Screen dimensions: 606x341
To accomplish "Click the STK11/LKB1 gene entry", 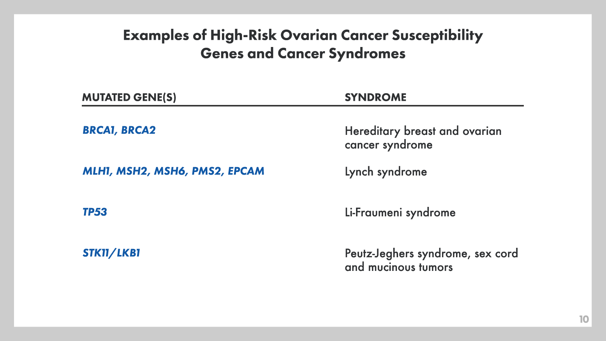I will click(111, 253).
